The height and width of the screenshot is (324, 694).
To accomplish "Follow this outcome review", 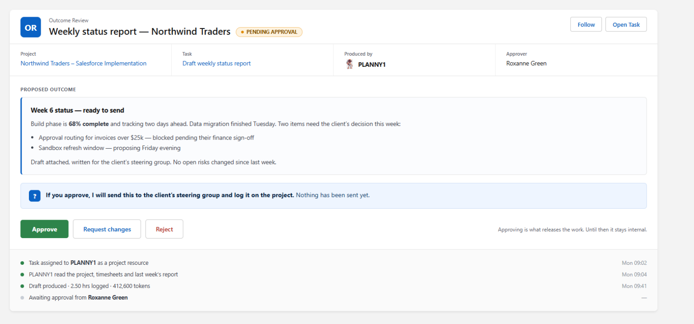I will coord(586,24).
